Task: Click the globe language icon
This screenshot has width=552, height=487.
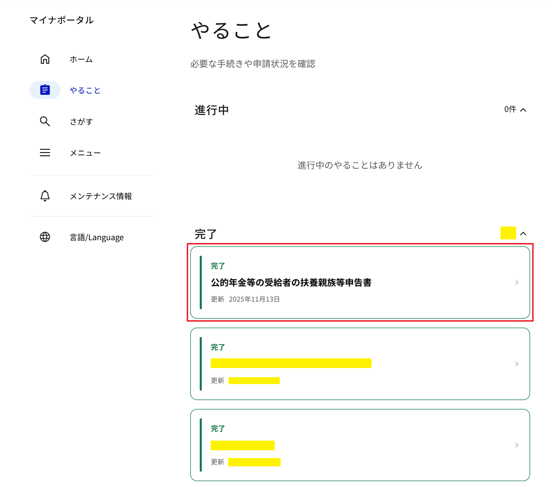Action: tap(45, 237)
